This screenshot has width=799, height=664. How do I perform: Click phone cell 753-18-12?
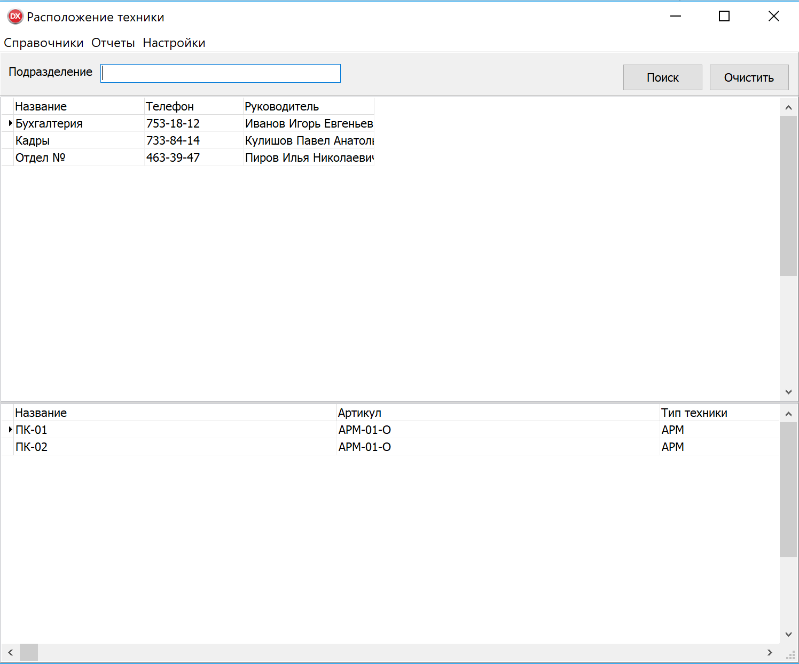coord(194,123)
